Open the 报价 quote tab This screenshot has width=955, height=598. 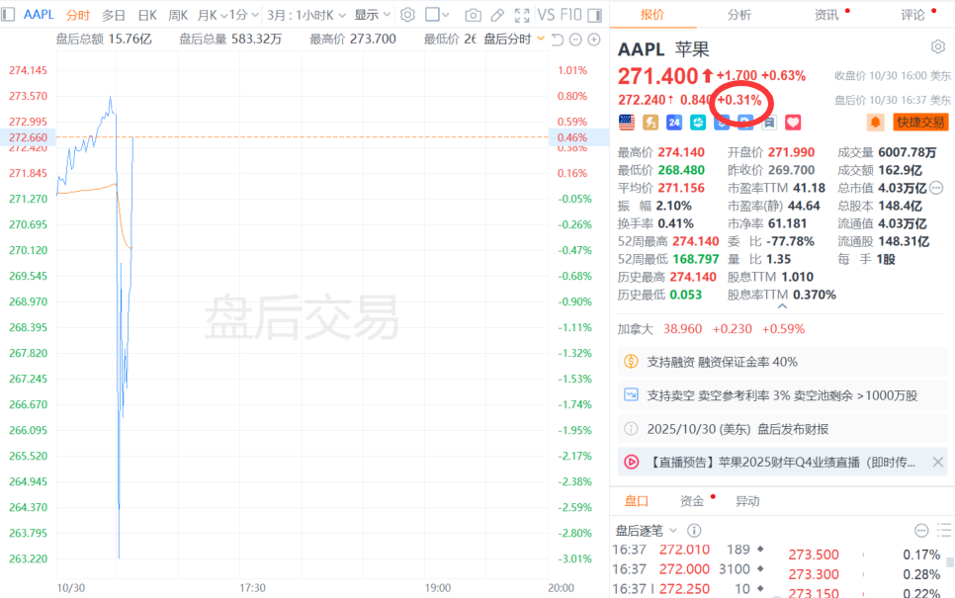tap(652, 15)
